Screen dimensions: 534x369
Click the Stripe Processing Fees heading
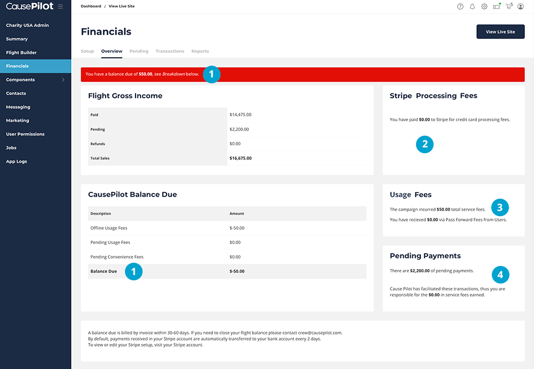pos(433,96)
